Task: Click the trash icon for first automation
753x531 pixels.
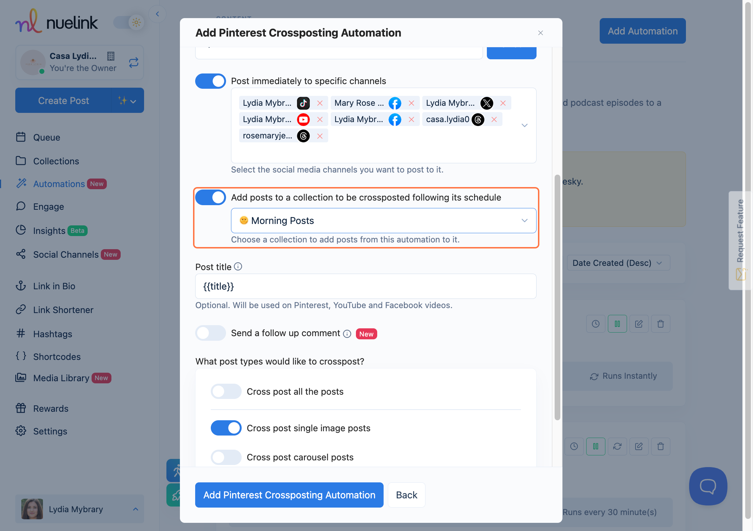Action: [x=660, y=324]
